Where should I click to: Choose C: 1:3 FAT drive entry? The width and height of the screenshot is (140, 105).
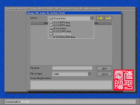pyautogui.click(x=71, y=31)
